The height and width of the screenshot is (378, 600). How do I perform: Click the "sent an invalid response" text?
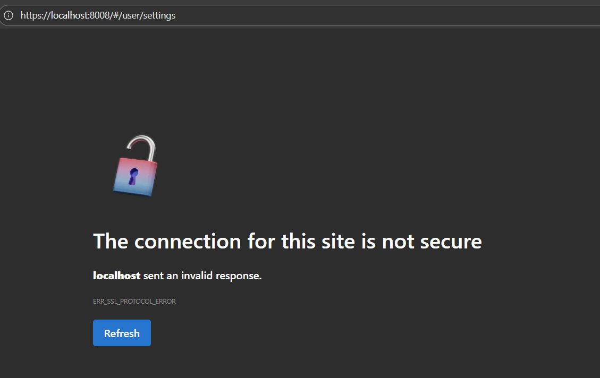(x=202, y=276)
